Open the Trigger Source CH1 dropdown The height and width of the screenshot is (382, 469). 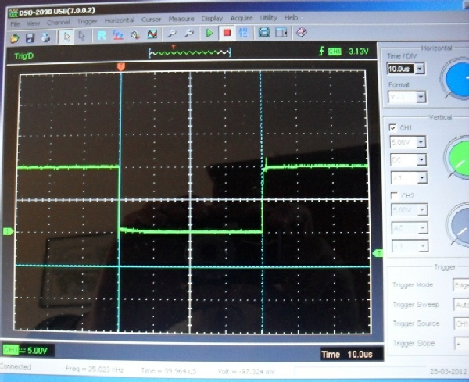pos(462,324)
